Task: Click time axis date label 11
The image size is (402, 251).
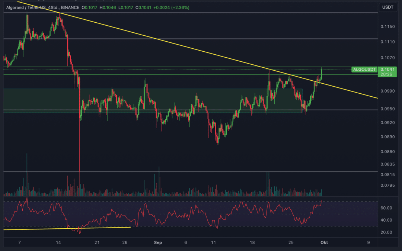Action: click(213, 242)
